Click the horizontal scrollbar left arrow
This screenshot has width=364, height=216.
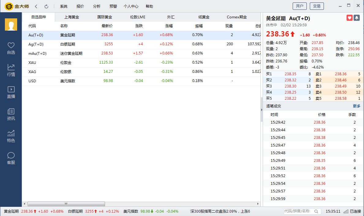tap(24, 204)
